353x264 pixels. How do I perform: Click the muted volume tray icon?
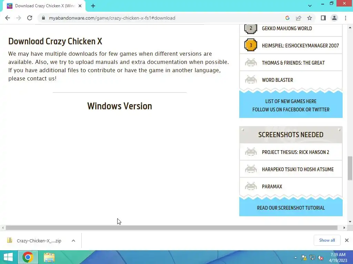tap(321, 257)
